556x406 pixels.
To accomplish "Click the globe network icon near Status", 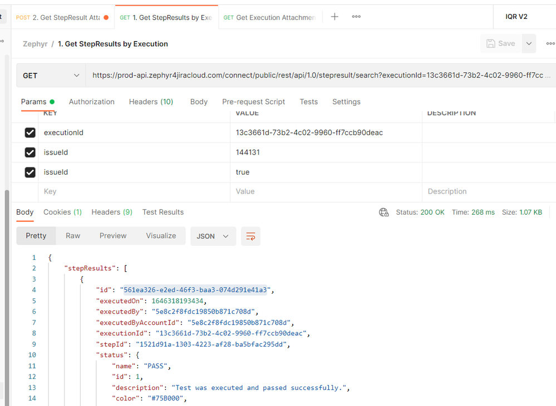I will (383, 212).
